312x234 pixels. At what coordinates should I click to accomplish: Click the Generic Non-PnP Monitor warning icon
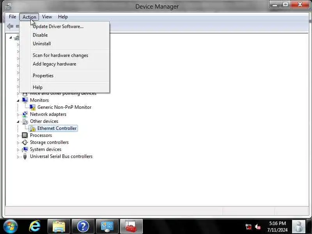click(x=32, y=107)
